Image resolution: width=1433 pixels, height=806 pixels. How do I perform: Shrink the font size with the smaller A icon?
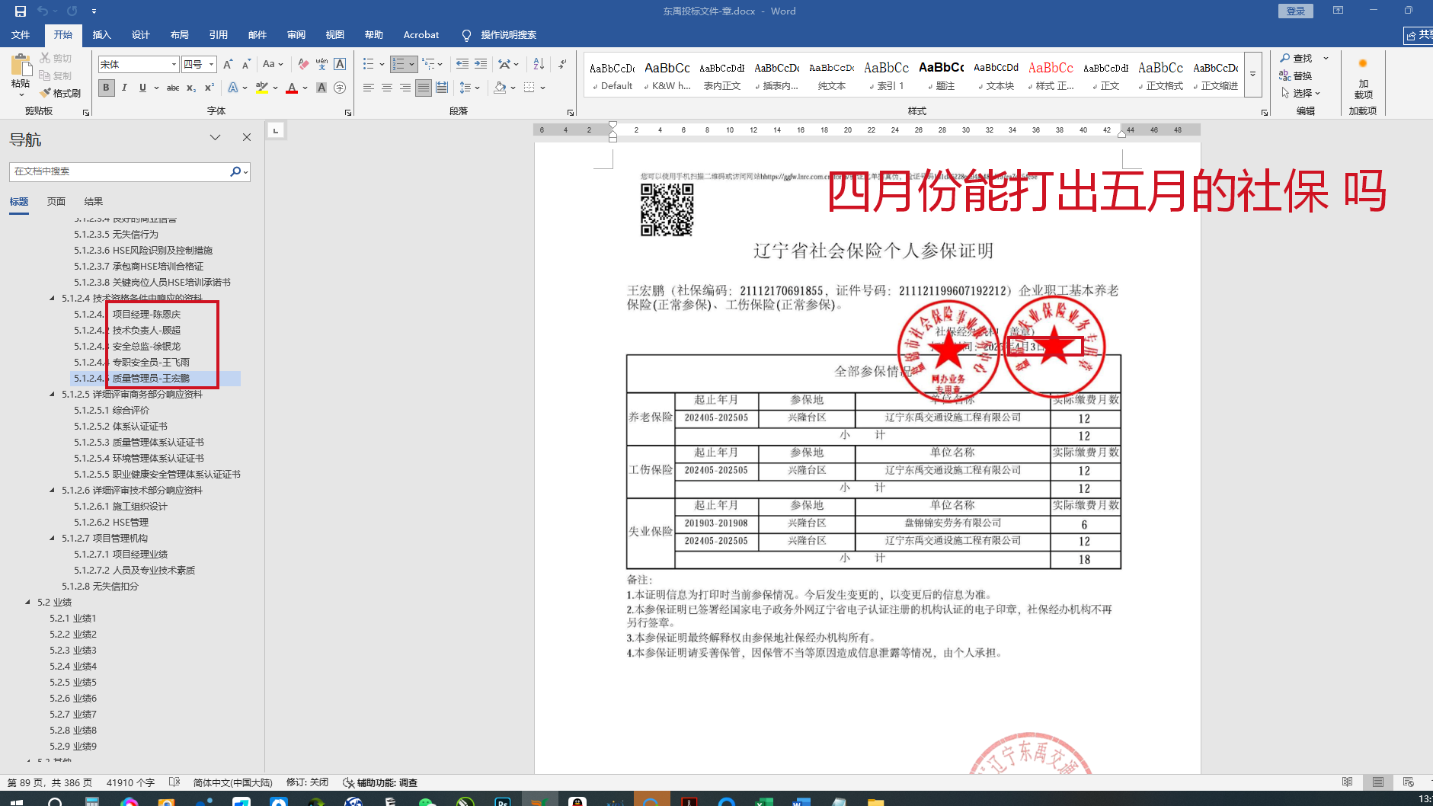pos(246,65)
